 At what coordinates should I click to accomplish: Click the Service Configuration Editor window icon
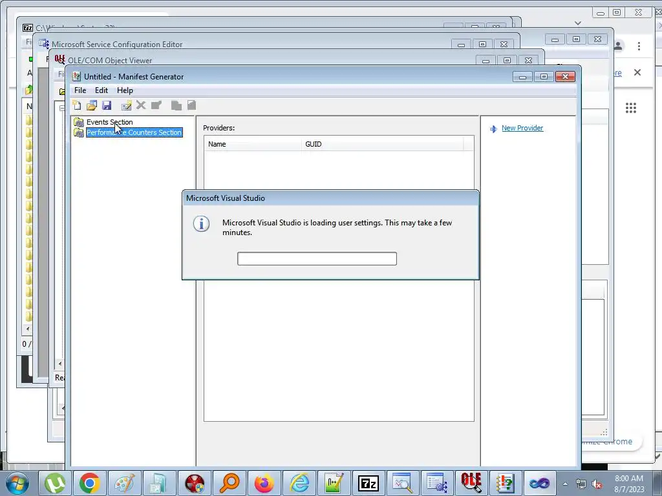pyautogui.click(x=43, y=43)
